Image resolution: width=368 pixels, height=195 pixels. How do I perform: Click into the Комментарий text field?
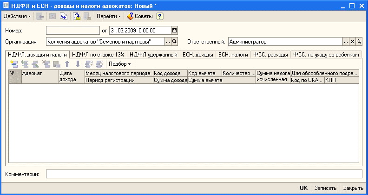click(204, 174)
